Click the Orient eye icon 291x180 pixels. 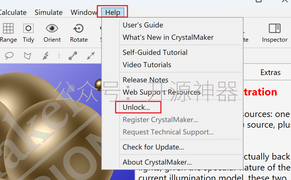tap(52, 28)
